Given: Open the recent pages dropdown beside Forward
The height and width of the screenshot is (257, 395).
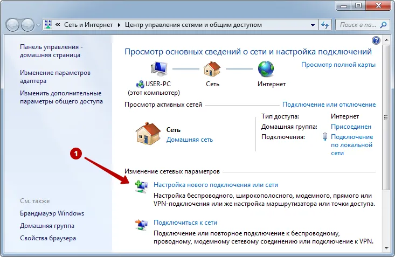Looking at the screenshot, I should (x=39, y=25).
